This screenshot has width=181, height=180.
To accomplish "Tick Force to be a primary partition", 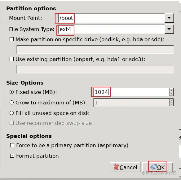I will (x=12, y=145).
